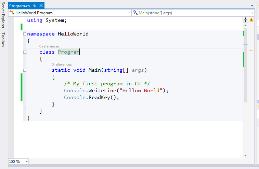The width and height of the screenshot is (259, 169).
Task: Click the vertical scrollbar down arrow
Action: tap(245, 155)
